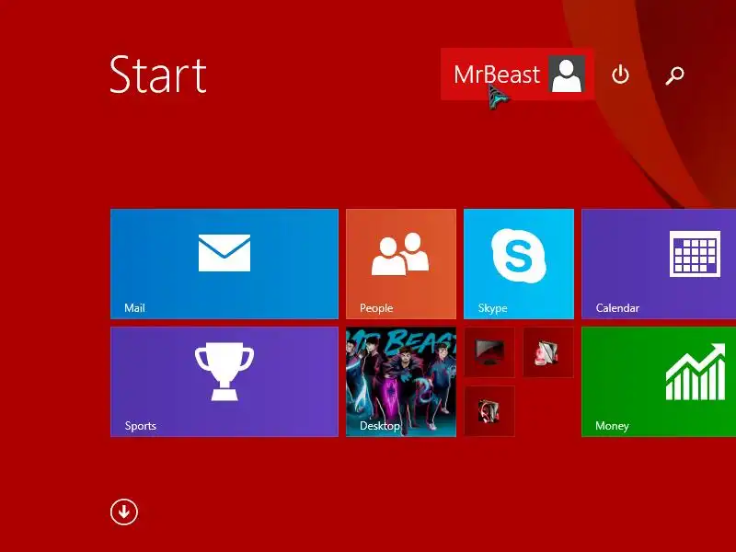Open the small tile right of the monitor tile

tap(548, 352)
